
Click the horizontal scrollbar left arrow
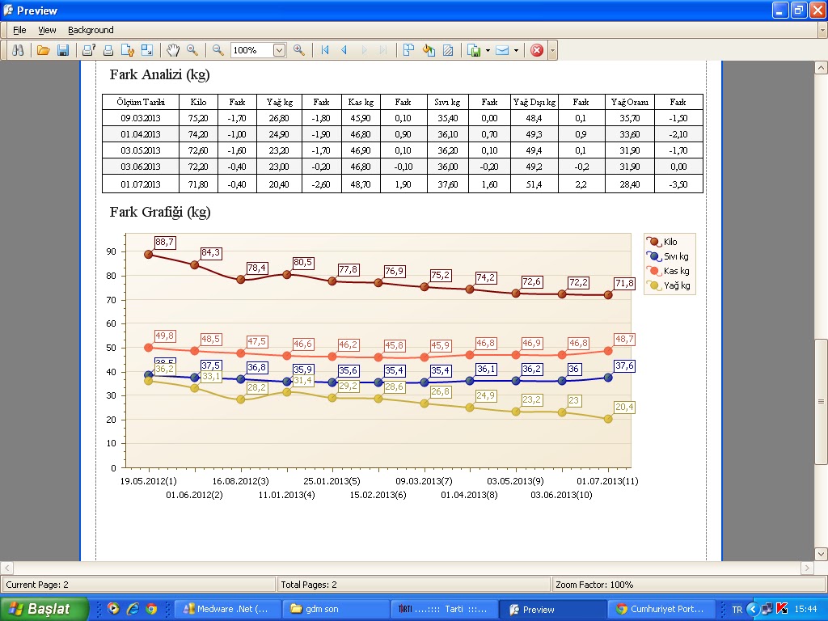(x=6, y=568)
